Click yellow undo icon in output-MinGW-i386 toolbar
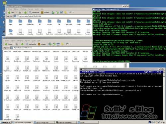Screen dimensions: 166x124 [x=65, y=12]
